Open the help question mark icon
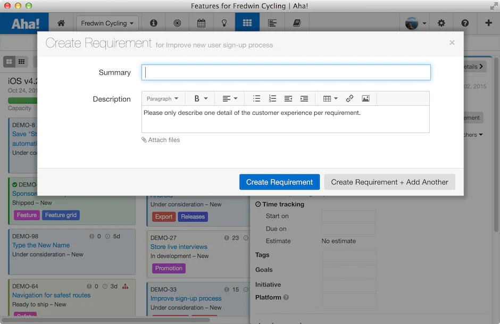This screenshot has width=500, height=324. pyautogui.click(x=465, y=23)
